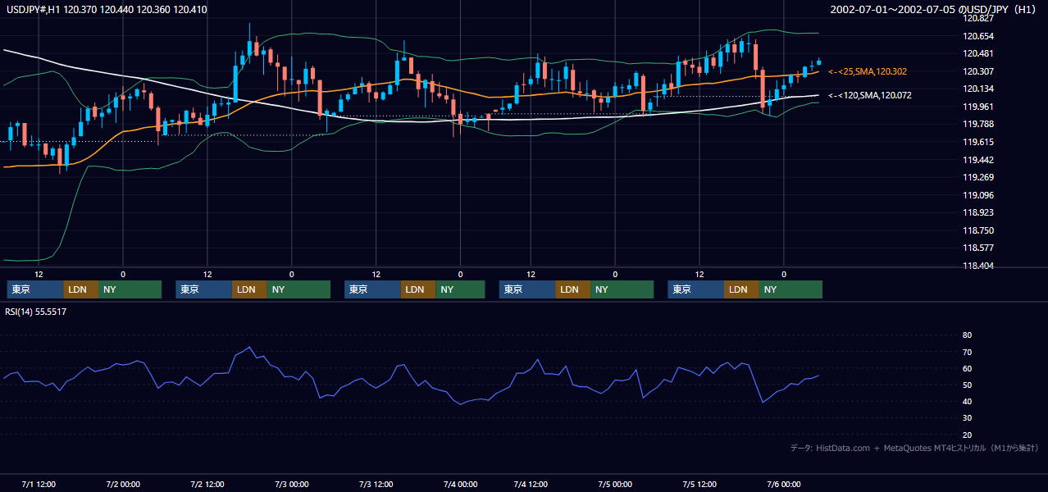Viewport: 1048px width, 492px height.
Task: Click the 7/6 00:00 date label
Action: pyautogui.click(x=783, y=484)
